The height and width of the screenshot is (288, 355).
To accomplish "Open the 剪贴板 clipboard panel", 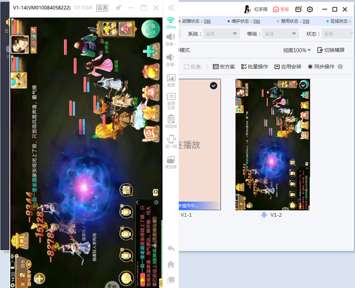I will 170,120.
